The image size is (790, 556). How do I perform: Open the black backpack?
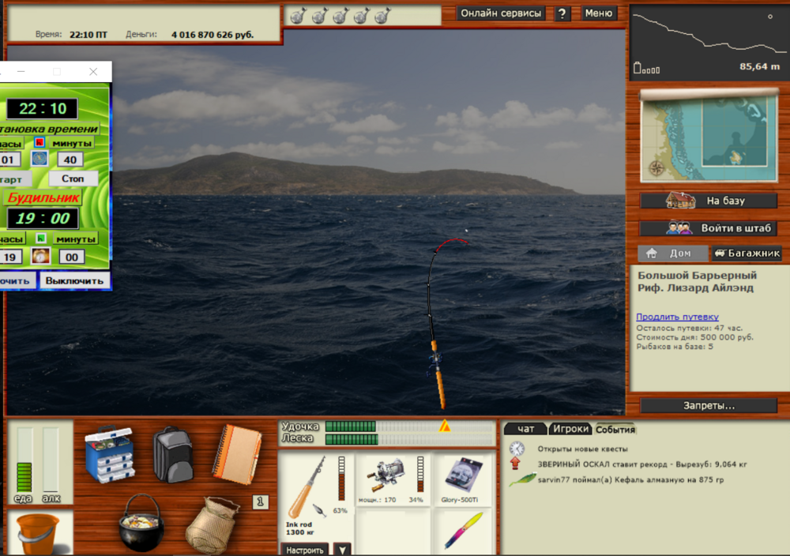click(173, 454)
